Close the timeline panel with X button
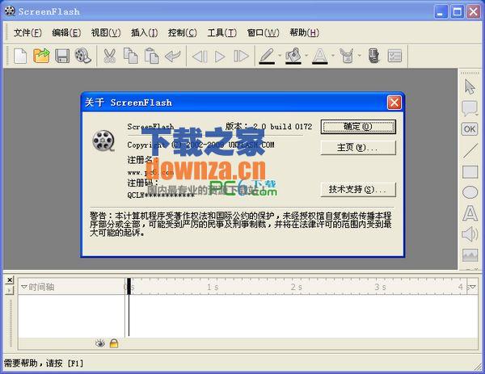This screenshot has height=374, width=485. tap(10, 279)
